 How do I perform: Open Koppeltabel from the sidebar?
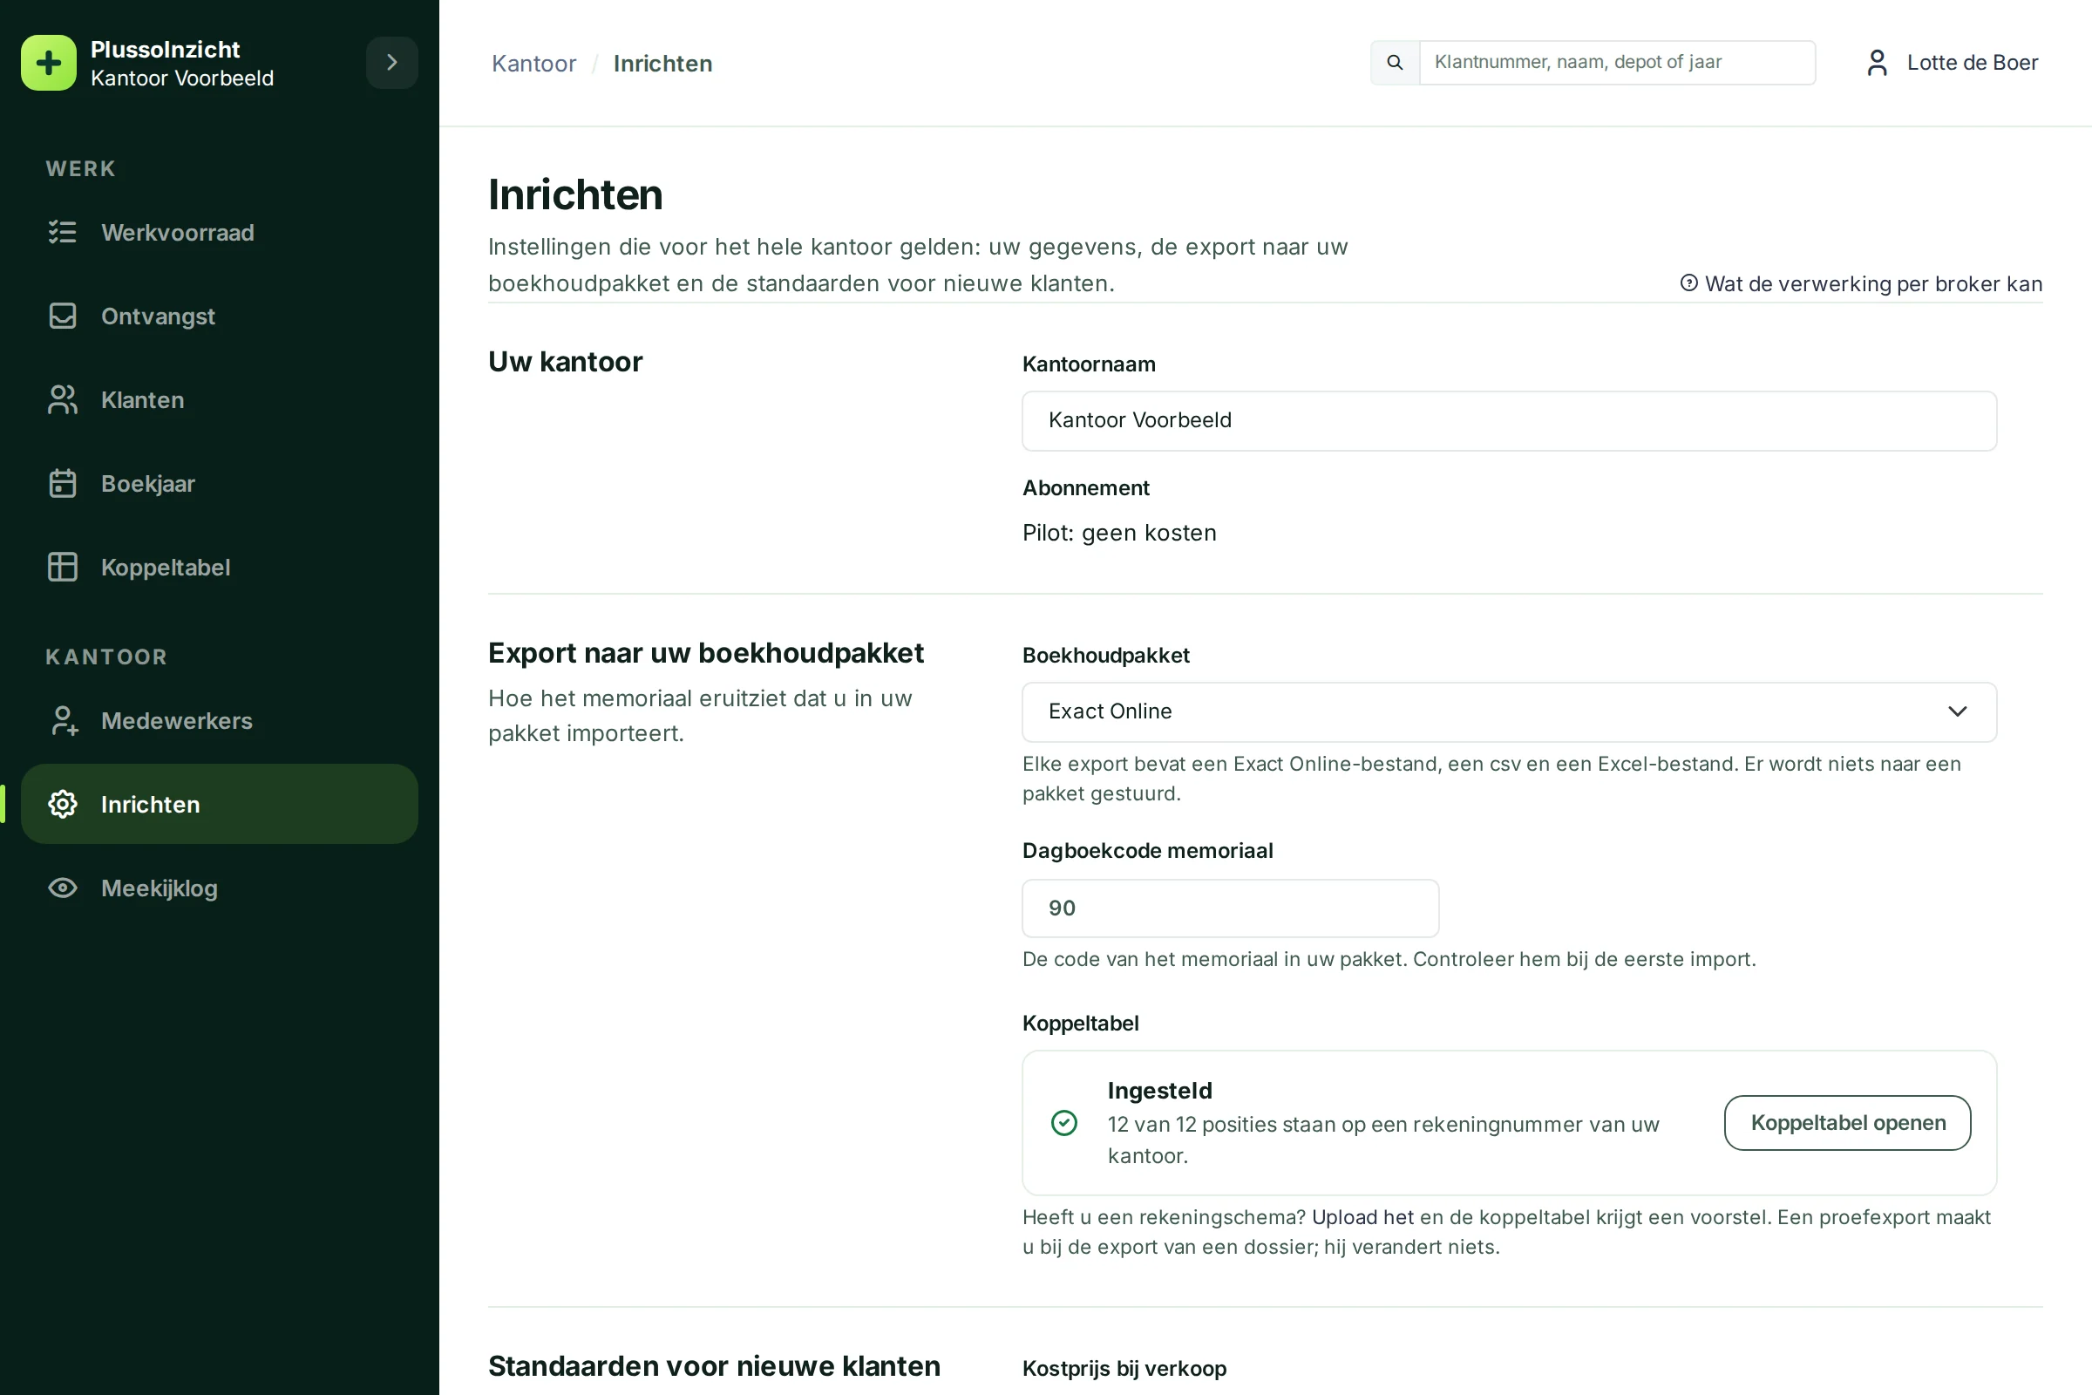pyautogui.click(x=220, y=567)
